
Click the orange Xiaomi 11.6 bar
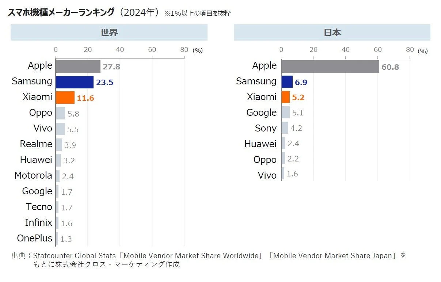coord(65,98)
